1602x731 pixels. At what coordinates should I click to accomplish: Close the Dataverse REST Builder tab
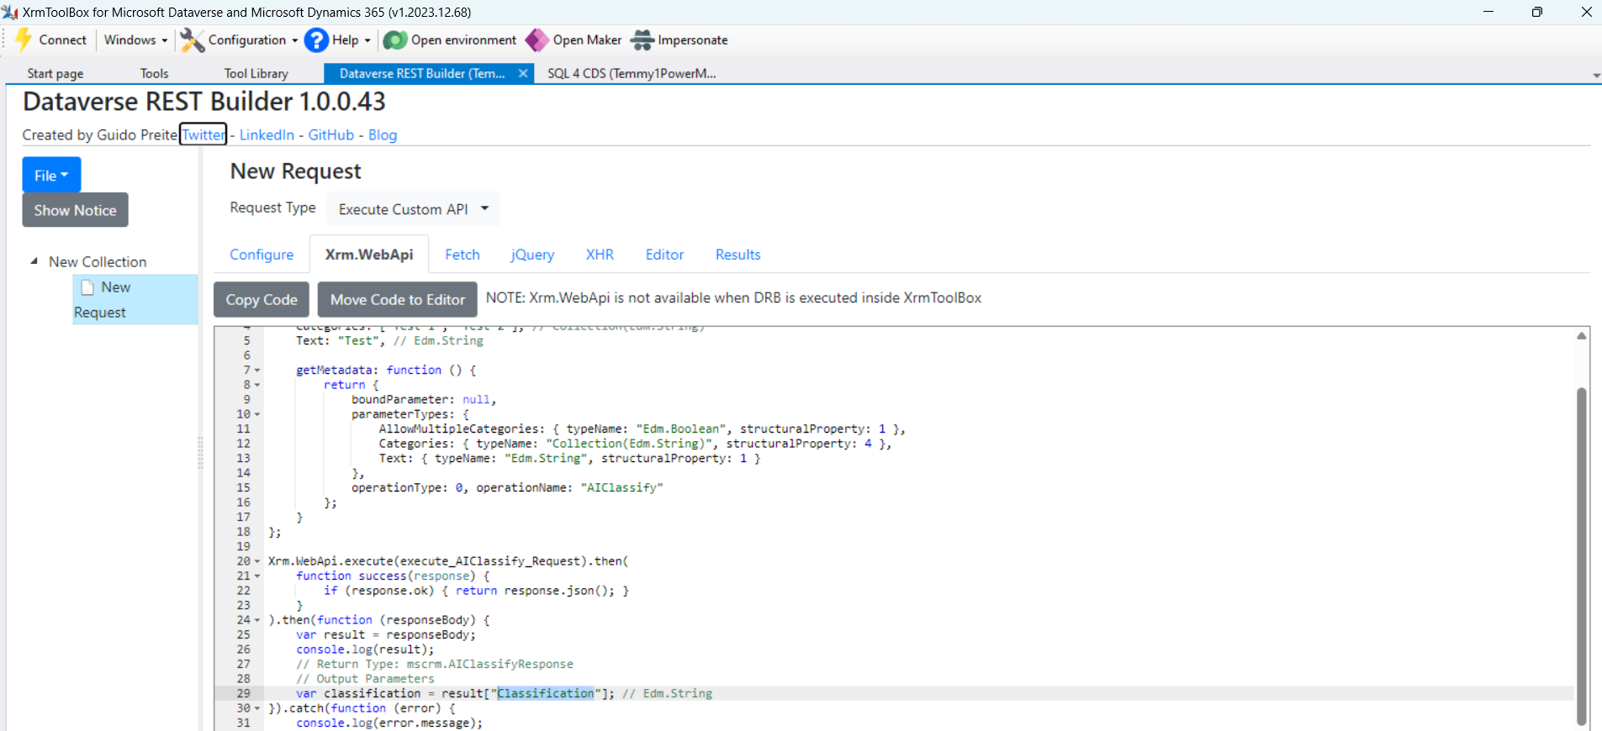point(523,73)
